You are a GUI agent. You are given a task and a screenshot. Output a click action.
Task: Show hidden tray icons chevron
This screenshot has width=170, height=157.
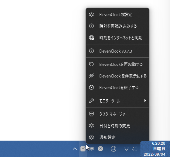[x=75, y=149]
